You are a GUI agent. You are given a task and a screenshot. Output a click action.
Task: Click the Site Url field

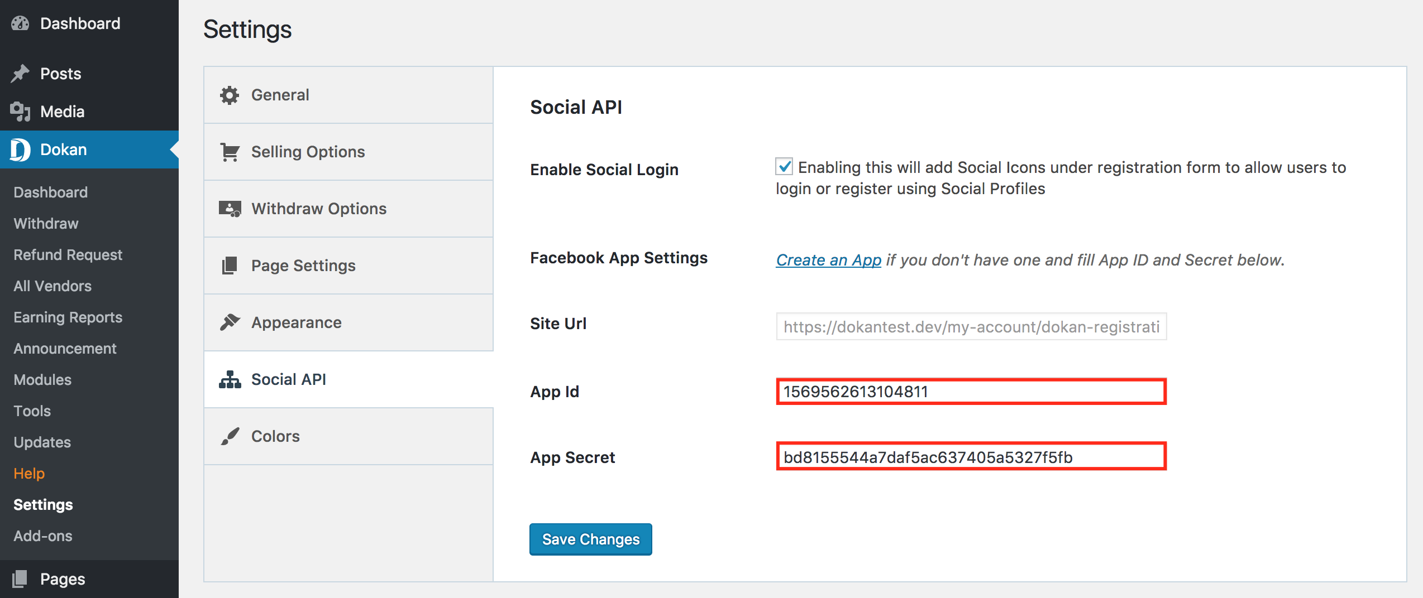971,326
